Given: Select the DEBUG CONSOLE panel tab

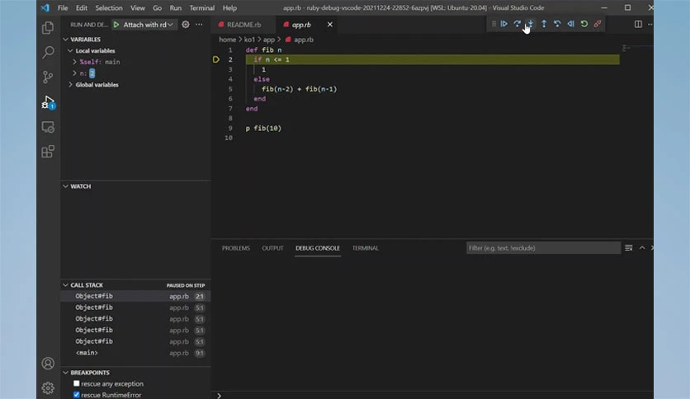Looking at the screenshot, I should [x=318, y=248].
